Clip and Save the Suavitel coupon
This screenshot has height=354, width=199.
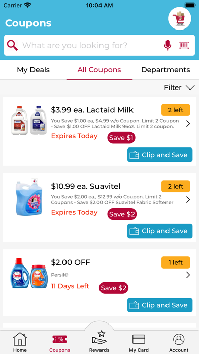160,231
